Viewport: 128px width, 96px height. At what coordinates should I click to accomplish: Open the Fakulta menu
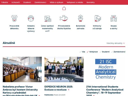tap(5, 2)
